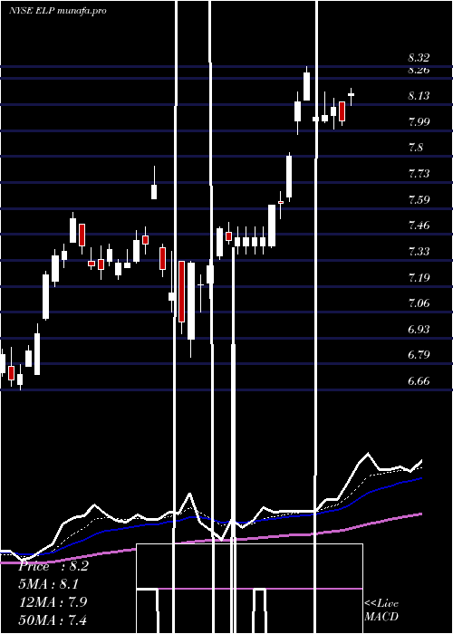Click the 7.59 price axis label
The width and height of the screenshot is (453, 634).
(x=419, y=200)
